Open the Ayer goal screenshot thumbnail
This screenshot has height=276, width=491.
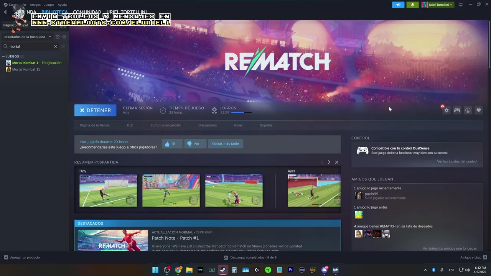(314, 191)
